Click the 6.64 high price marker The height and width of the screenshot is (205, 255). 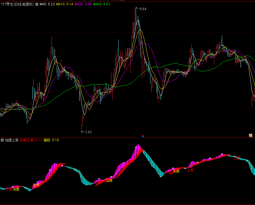point(143,9)
